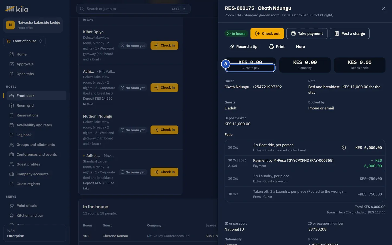Click the Guest profiles icon

11,164
